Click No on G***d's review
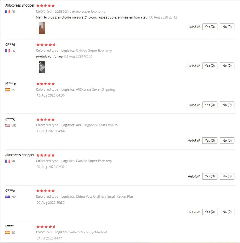This screenshot has height=243, width=240. click(x=227, y=66)
